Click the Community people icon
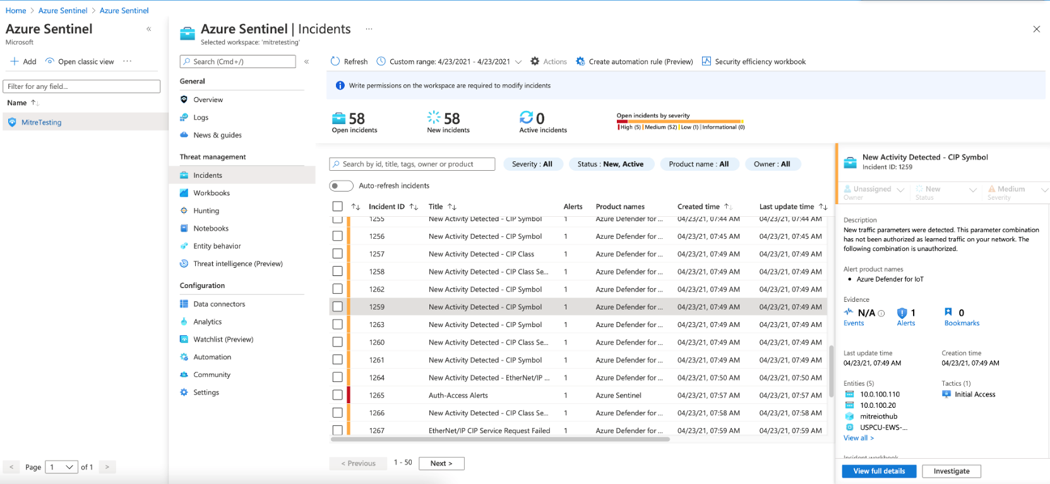 (x=184, y=374)
